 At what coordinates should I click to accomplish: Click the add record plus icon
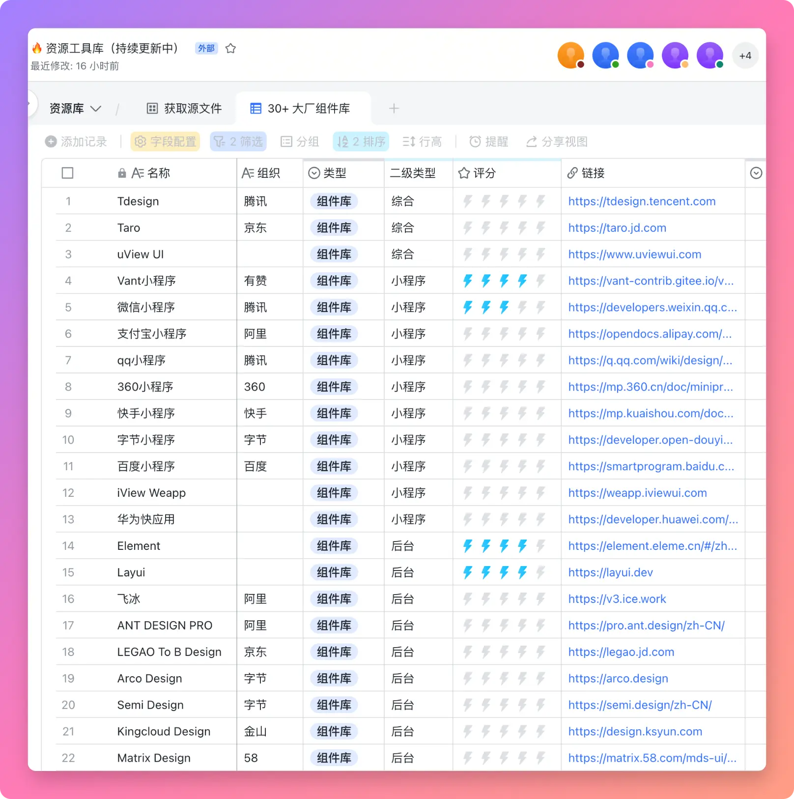pyautogui.click(x=51, y=142)
